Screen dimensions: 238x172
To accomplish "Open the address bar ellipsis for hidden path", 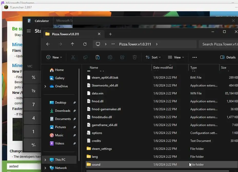I will 113,44.
